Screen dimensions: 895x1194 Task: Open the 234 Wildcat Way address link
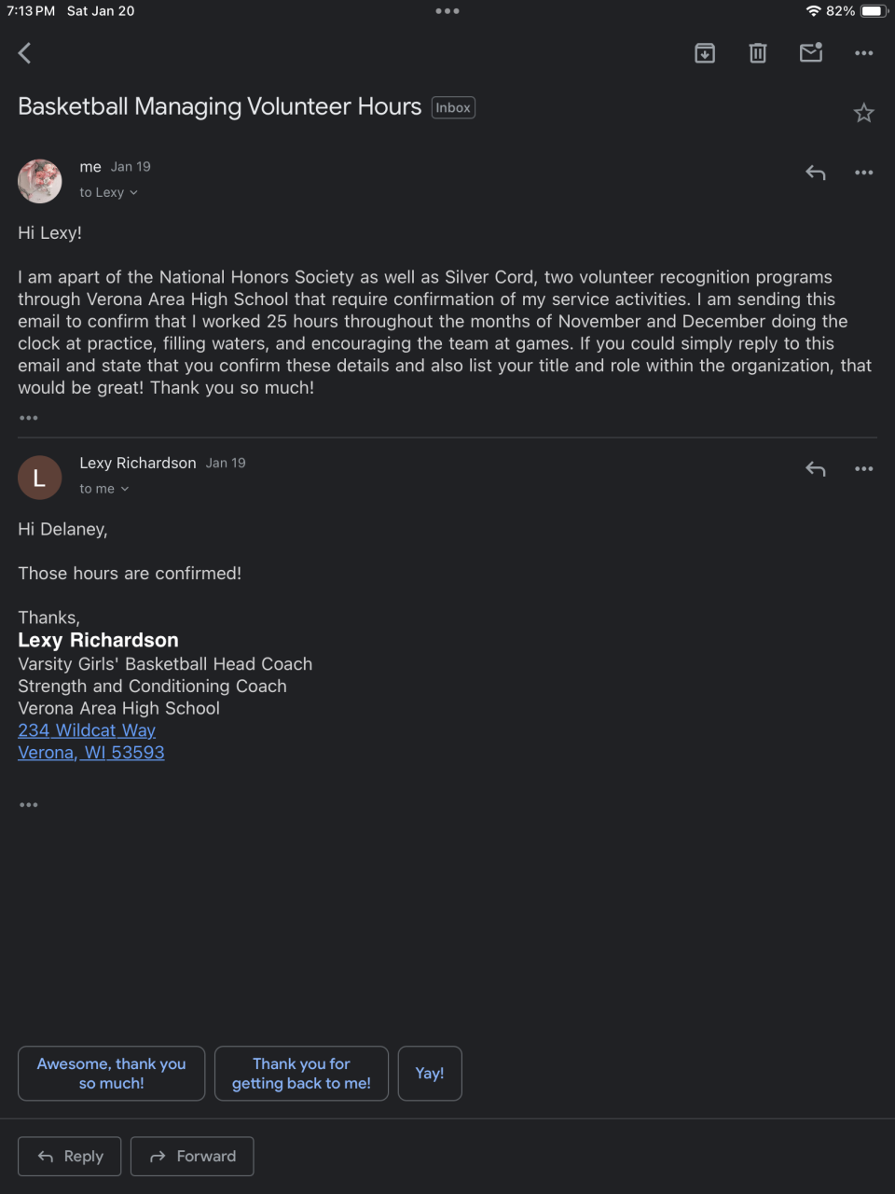click(x=87, y=730)
